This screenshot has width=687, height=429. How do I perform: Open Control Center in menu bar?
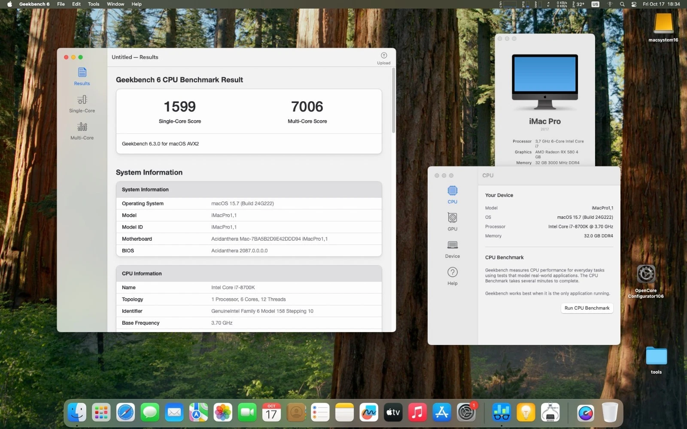(x=634, y=4)
